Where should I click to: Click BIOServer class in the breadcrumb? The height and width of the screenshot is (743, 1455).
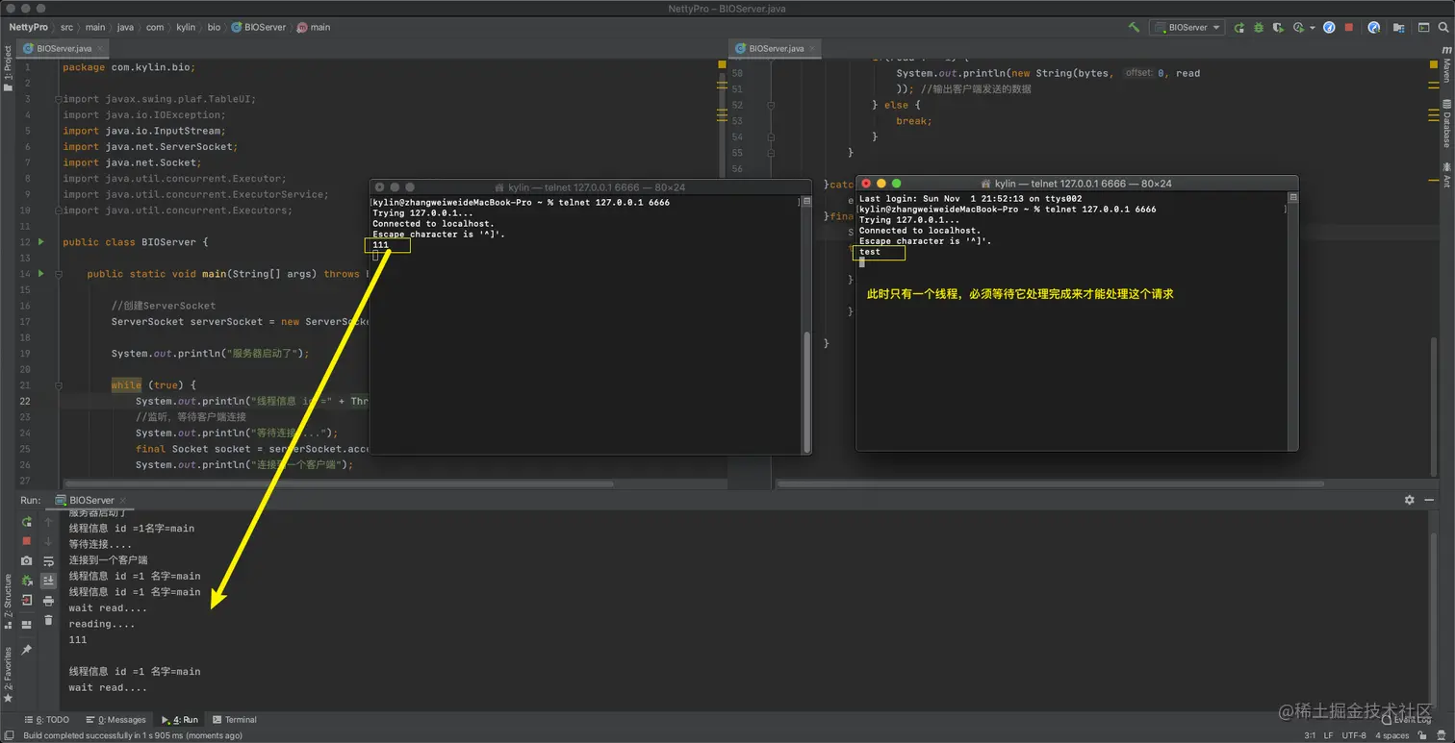258,27
